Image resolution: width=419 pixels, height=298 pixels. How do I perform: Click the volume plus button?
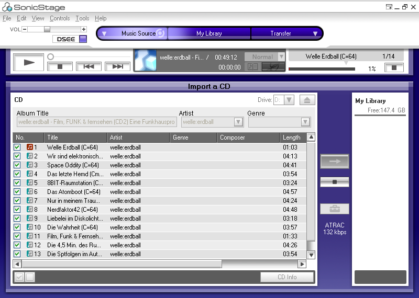coord(84,29)
